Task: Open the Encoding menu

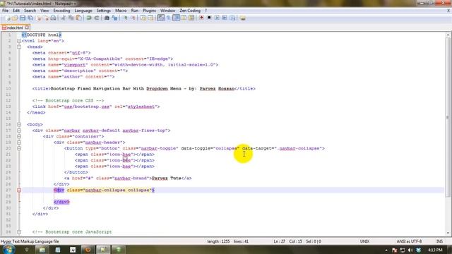Action: click(61, 11)
